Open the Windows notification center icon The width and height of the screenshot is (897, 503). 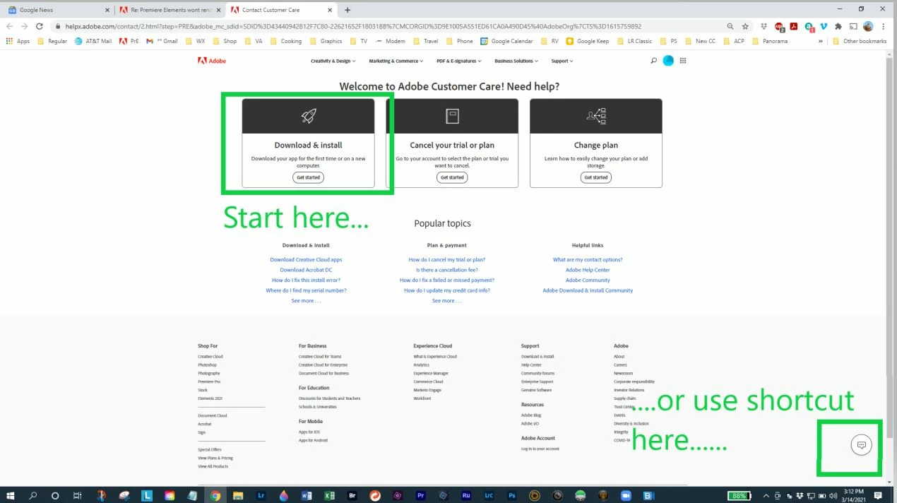point(878,496)
